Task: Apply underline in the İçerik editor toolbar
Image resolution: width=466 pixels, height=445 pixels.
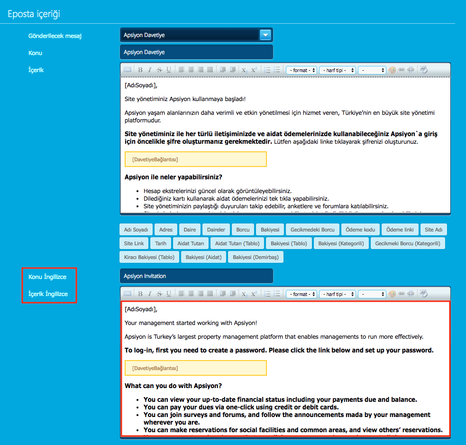Action: (169, 70)
